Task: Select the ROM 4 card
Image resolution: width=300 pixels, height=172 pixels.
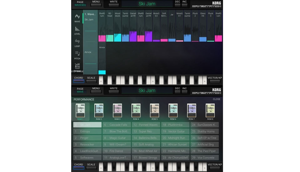Action: [x=136, y=112]
